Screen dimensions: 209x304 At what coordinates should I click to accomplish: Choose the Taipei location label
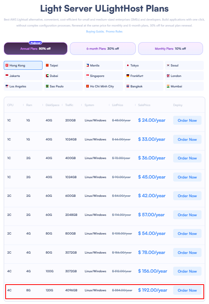coord(54,65)
